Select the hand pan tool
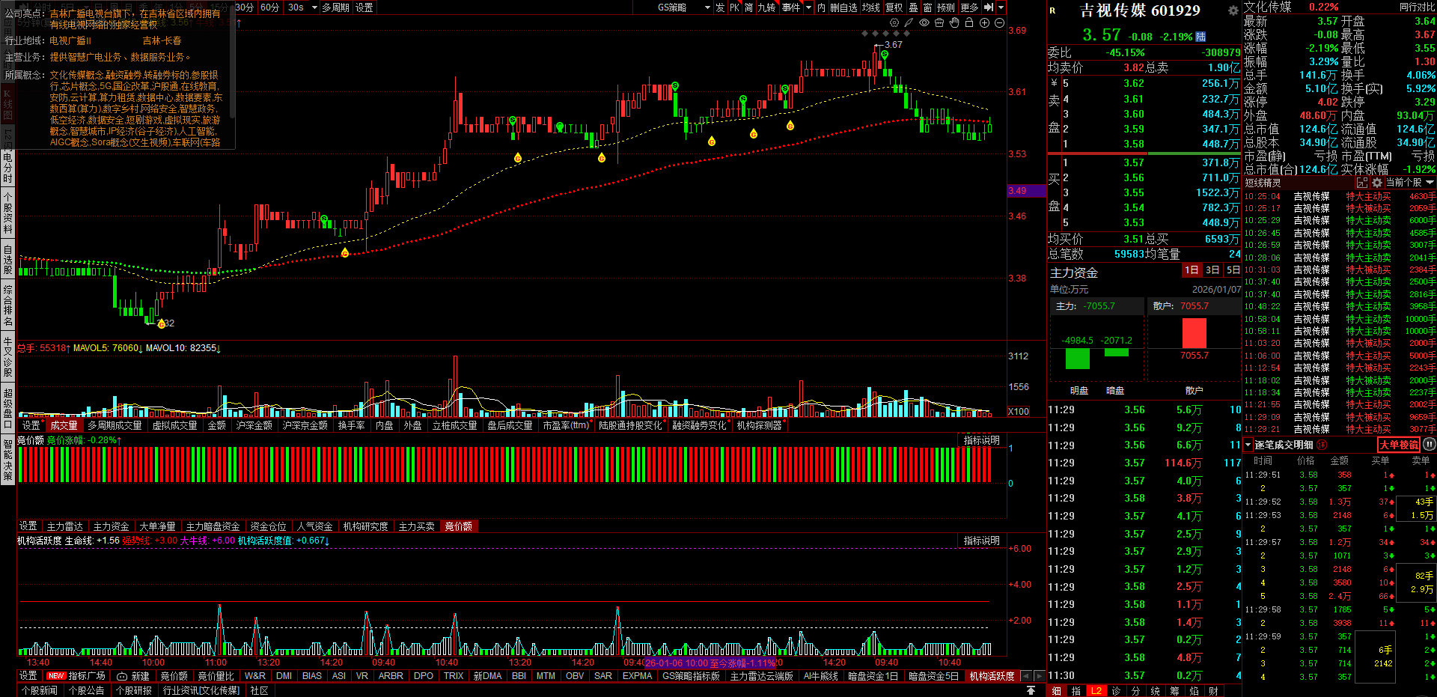The width and height of the screenshot is (1437, 697). [954, 23]
